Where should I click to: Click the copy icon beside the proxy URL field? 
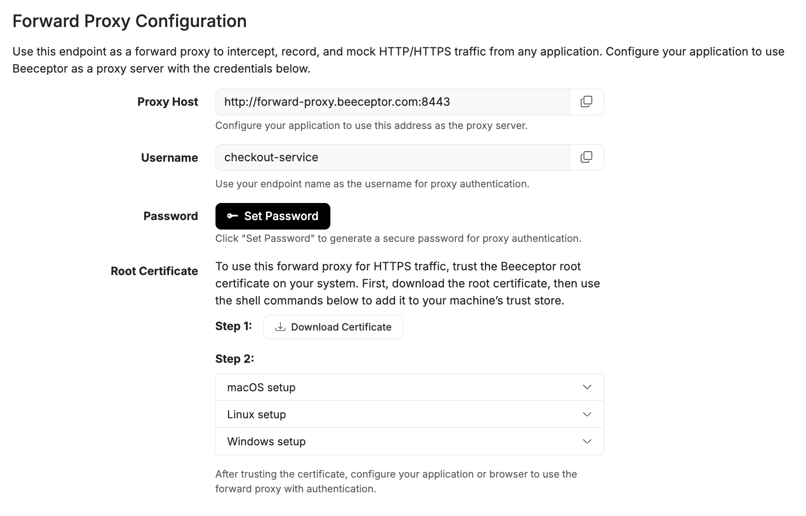coord(586,101)
